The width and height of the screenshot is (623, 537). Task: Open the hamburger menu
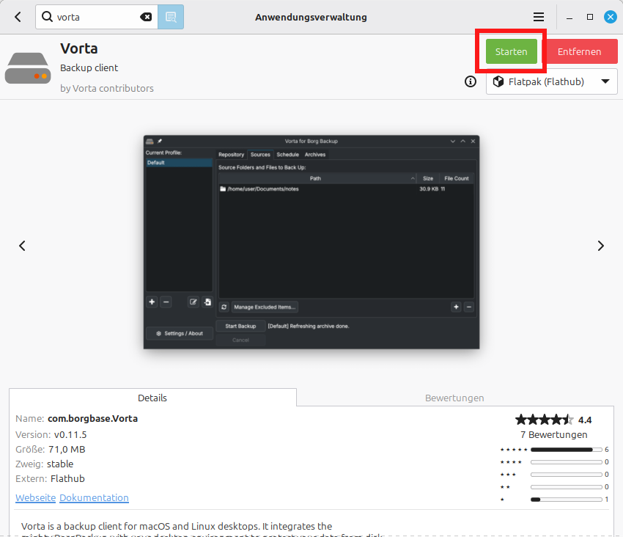point(539,17)
